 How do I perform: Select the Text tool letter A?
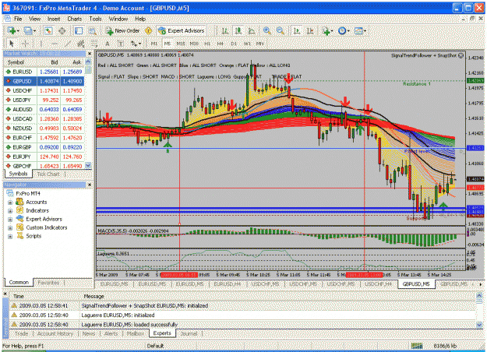point(108,44)
